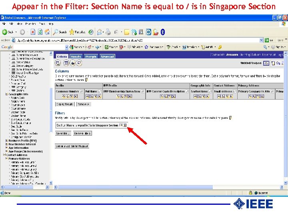Open the Help menu
The height and width of the screenshot is (216, 288).
51,24
